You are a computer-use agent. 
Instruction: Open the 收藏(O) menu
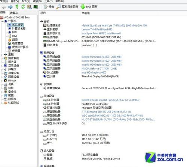pyautogui.click(x=37, y=1)
